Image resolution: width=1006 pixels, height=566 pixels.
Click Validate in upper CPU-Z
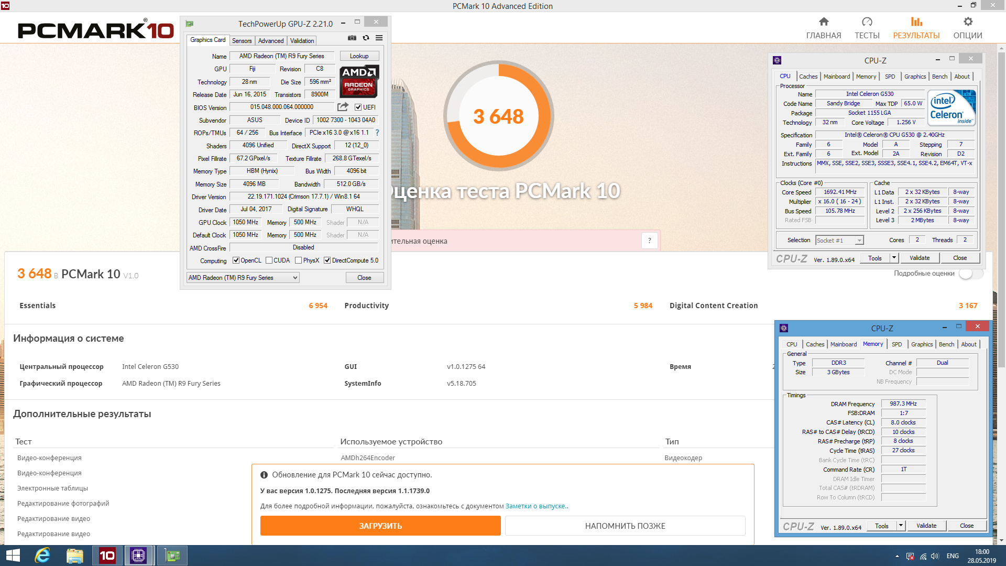pyautogui.click(x=920, y=258)
